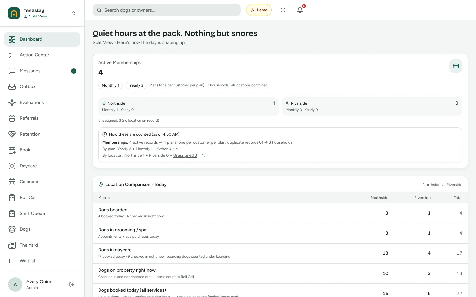Expand the Tendstay location switcher chevron
Screen dimensions: 476x297
click(x=74, y=13)
